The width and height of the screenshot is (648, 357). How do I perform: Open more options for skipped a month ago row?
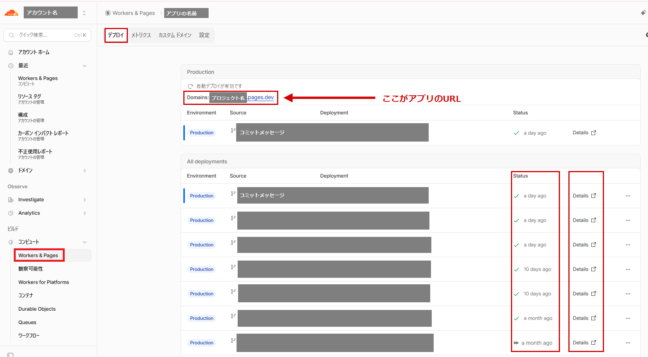pos(628,343)
